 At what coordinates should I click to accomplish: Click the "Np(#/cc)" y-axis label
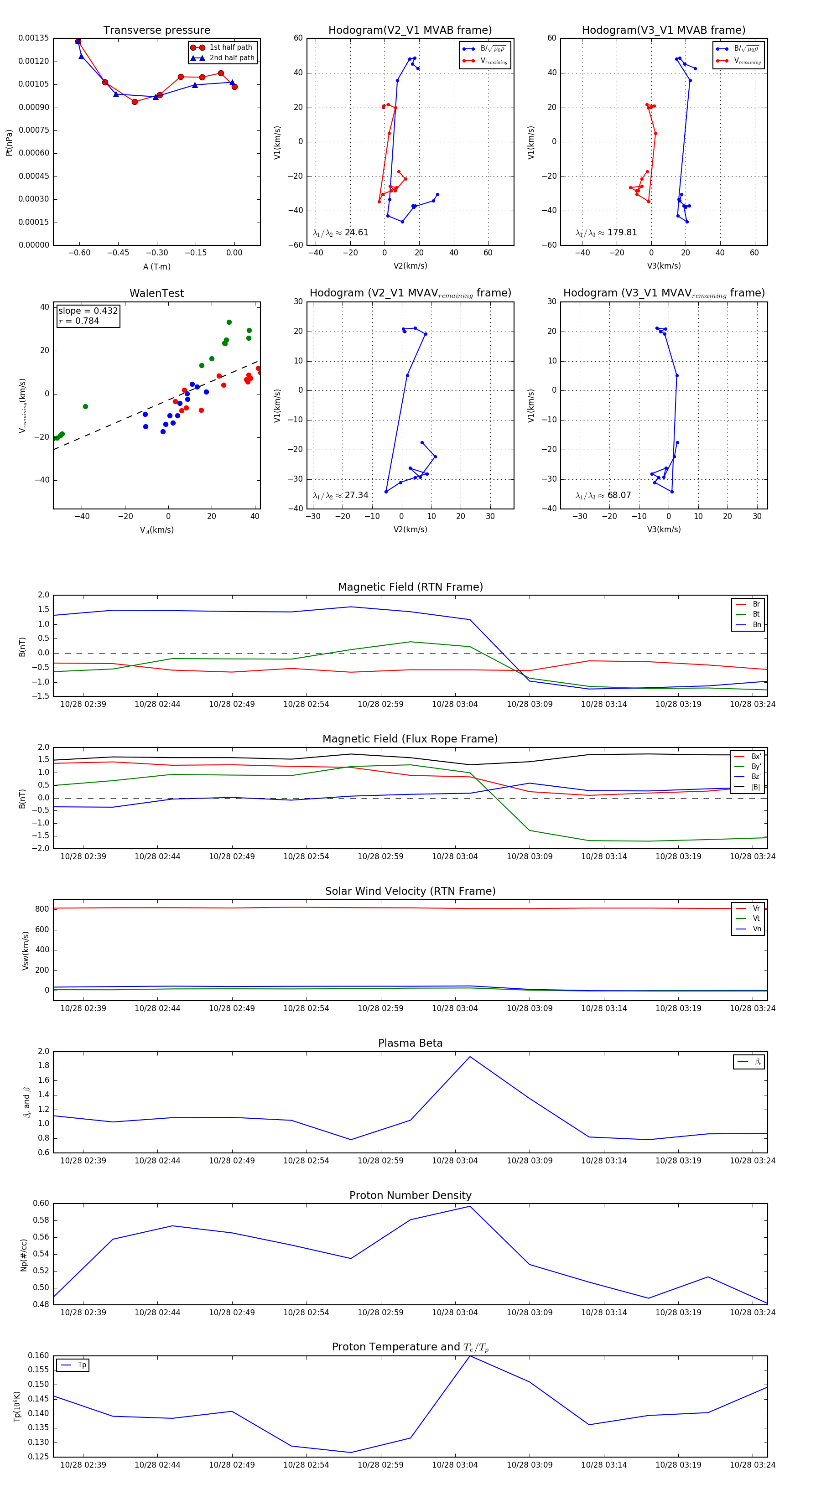(x=24, y=1255)
